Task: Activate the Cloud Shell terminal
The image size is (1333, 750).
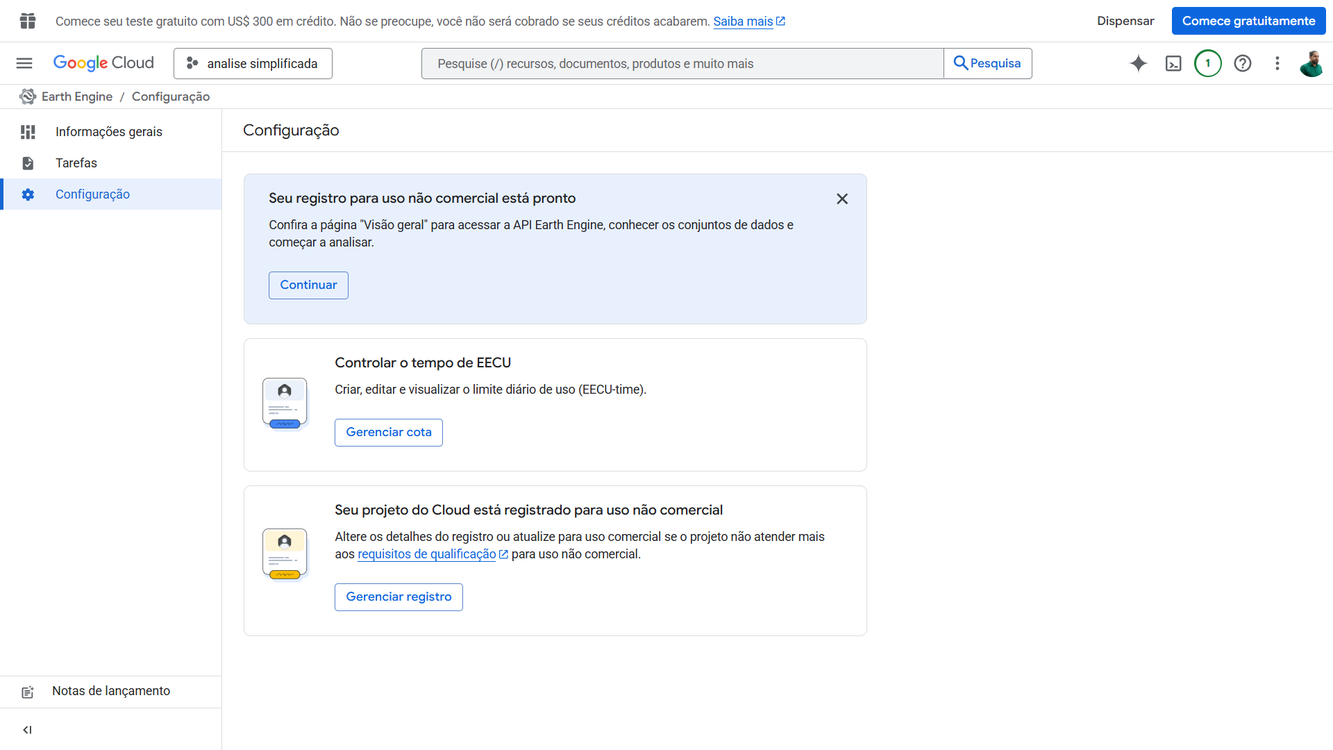Action: click(x=1173, y=63)
